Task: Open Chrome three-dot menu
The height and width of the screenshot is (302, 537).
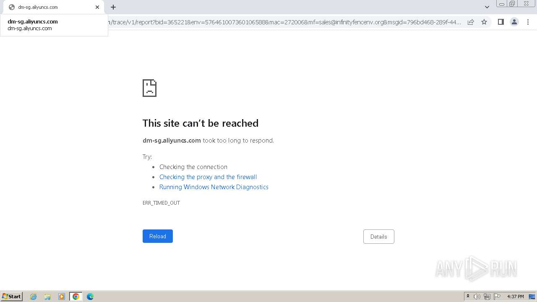Action: 528,22
